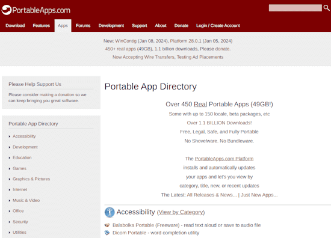Click View by Category link
331x238 pixels.
coord(181,212)
